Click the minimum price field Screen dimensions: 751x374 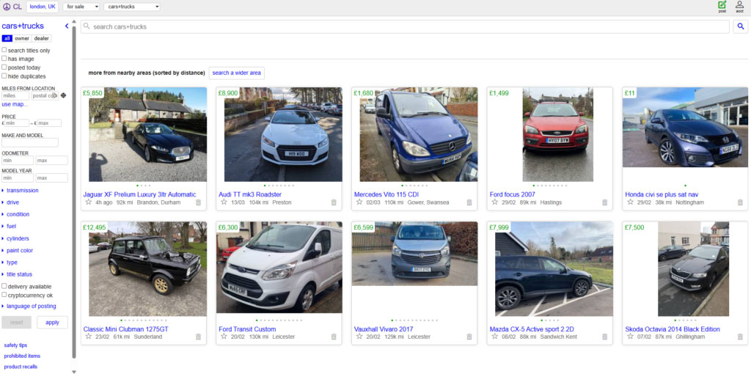17,123
